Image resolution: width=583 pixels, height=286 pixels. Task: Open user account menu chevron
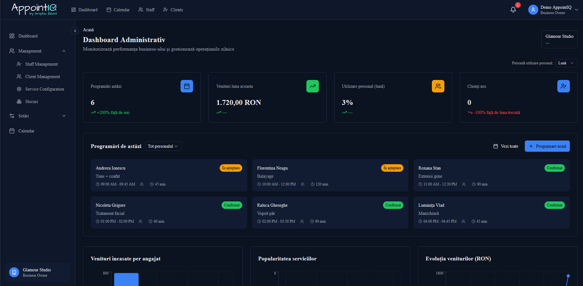click(576, 10)
